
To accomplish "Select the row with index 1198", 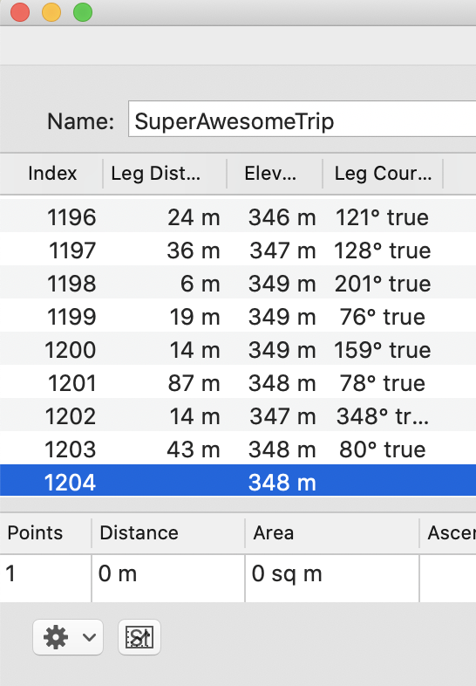I will pyautogui.click(x=238, y=284).
